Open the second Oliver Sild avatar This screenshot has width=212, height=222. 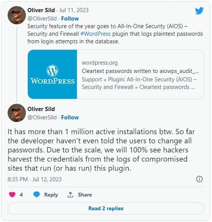tap(17, 113)
